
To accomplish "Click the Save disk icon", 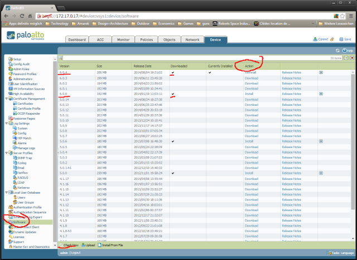I will [x=340, y=40].
